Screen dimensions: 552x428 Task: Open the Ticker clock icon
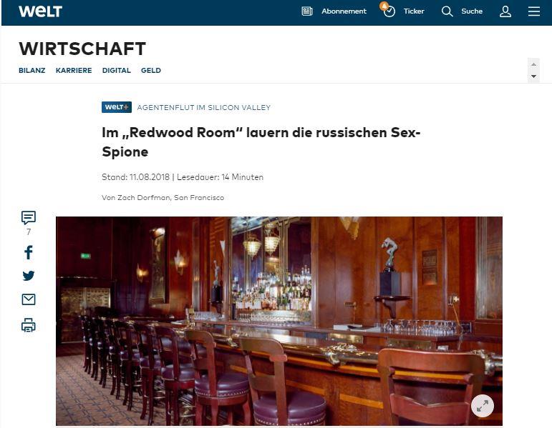pyautogui.click(x=389, y=11)
